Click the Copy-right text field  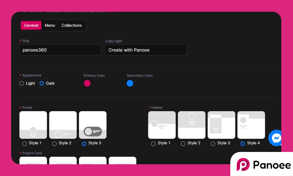click(146, 50)
